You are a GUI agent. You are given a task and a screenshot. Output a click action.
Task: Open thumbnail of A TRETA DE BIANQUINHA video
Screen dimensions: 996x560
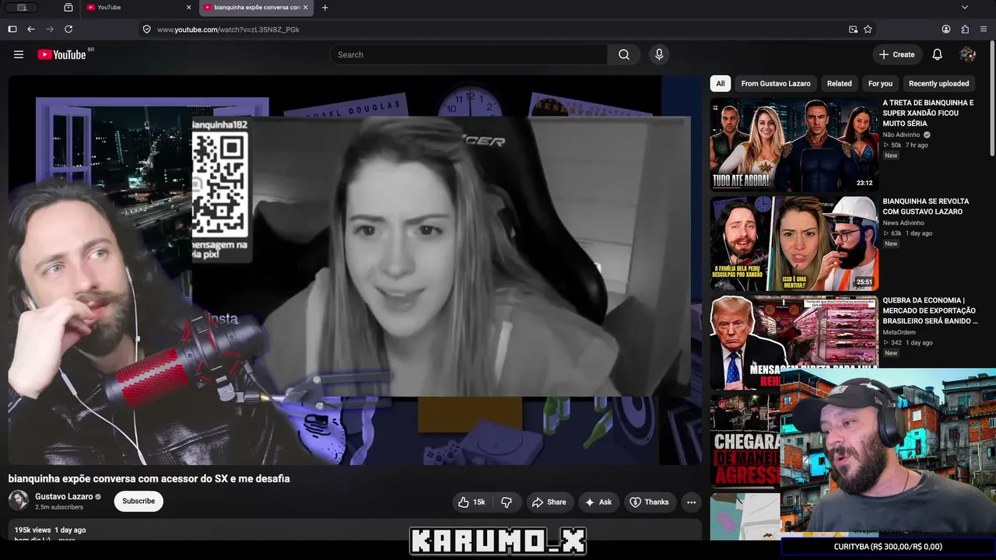pos(794,144)
